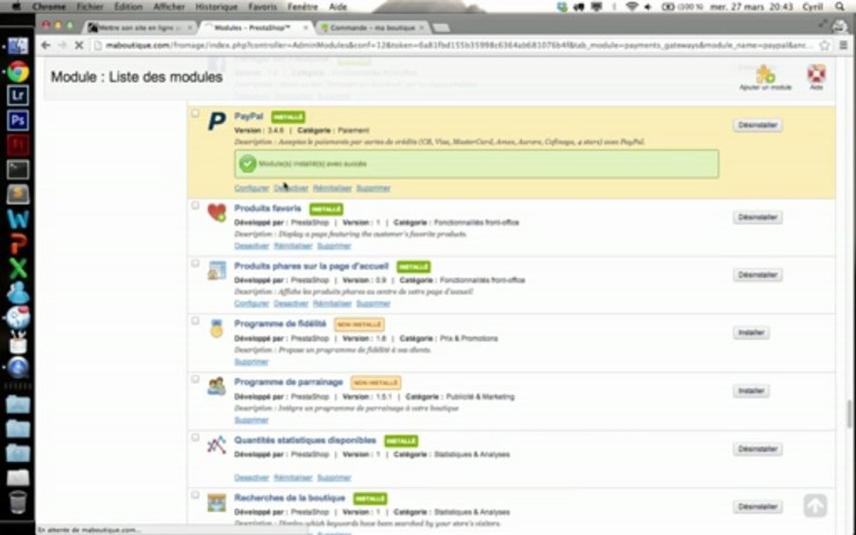
Task: Click the page vertical scrollbar thumb
Action: click(849, 415)
